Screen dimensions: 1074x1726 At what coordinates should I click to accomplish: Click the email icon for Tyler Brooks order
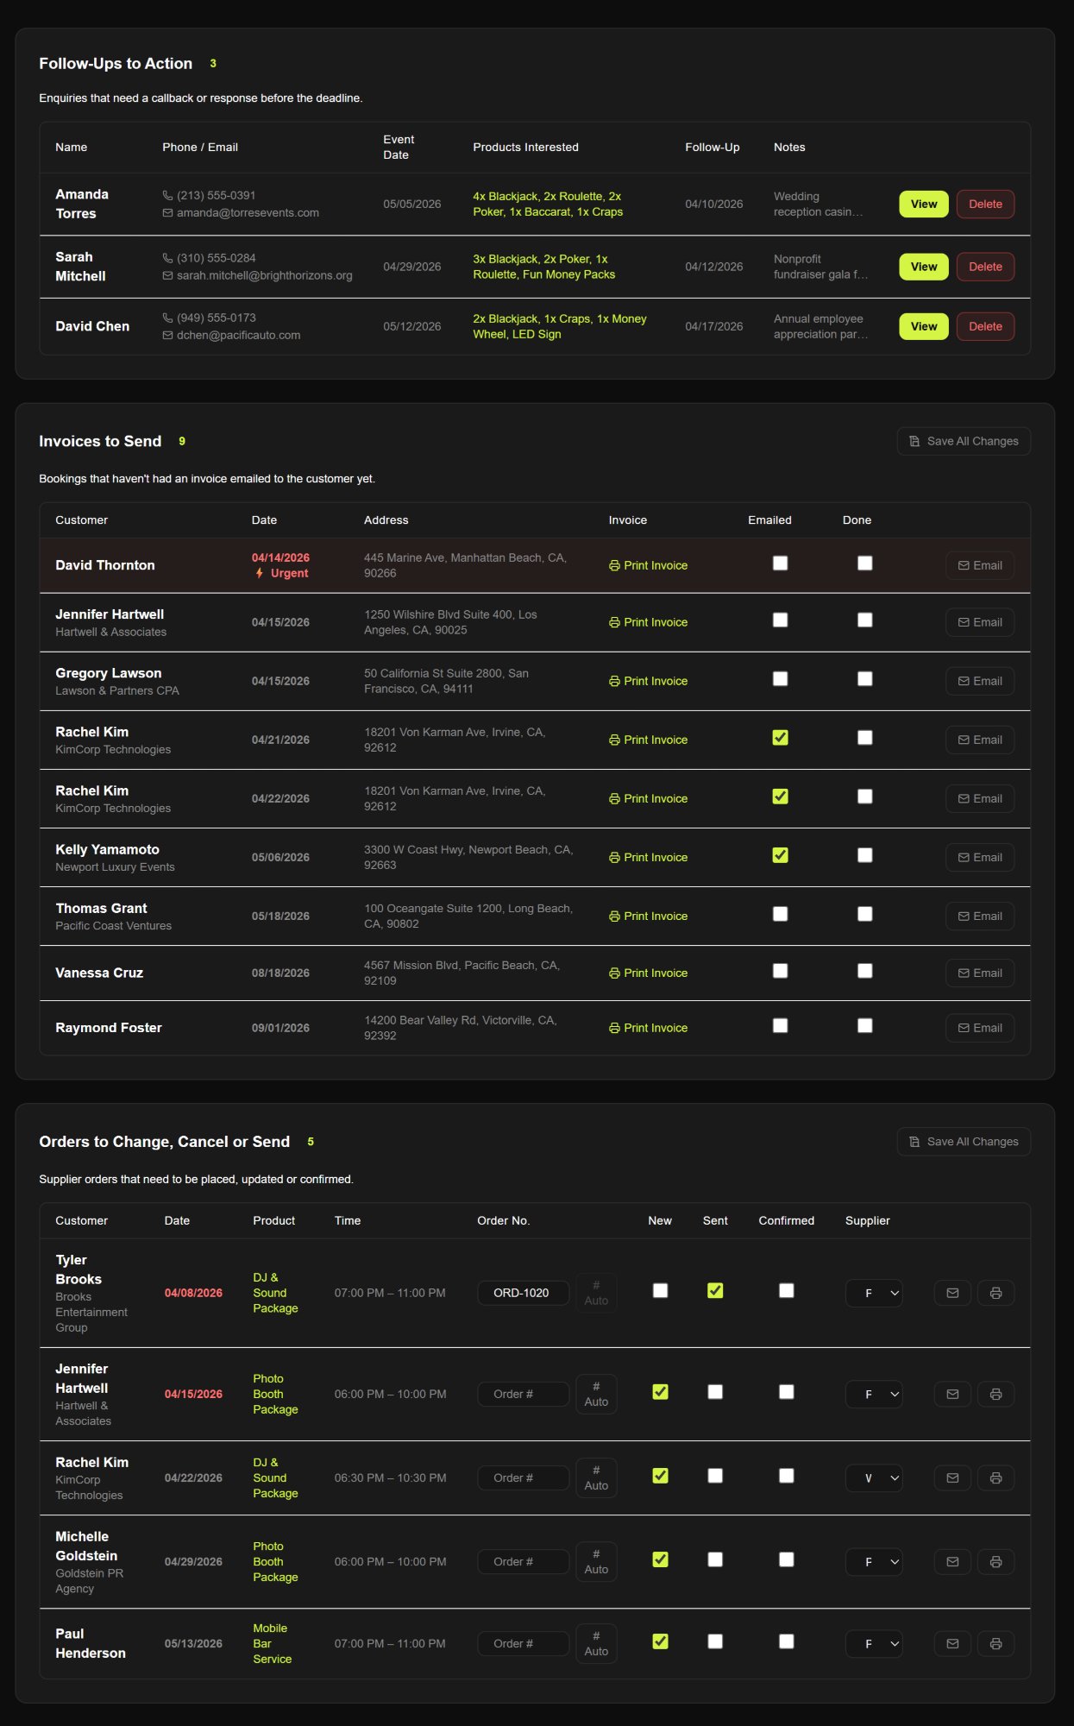[x=952, y=1293]
